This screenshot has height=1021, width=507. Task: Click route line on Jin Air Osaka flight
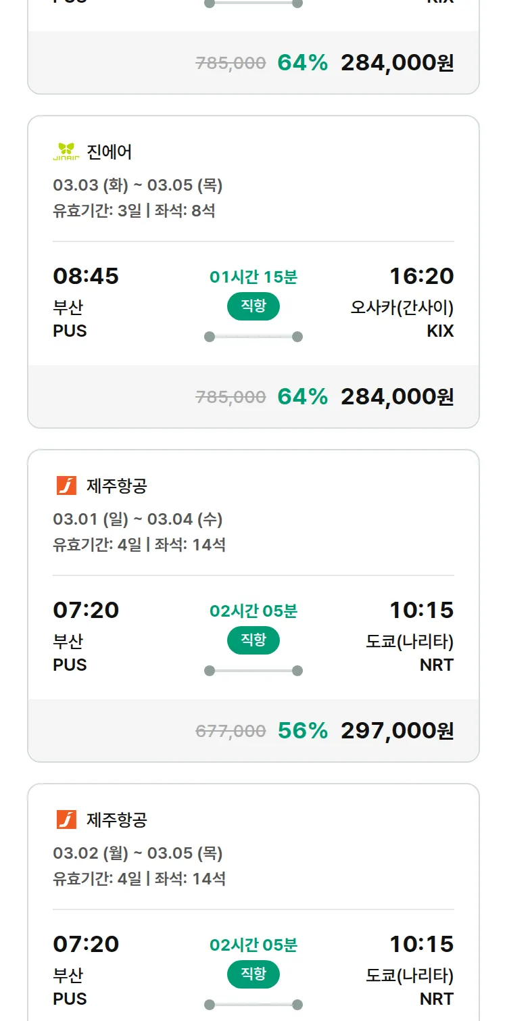253,337
